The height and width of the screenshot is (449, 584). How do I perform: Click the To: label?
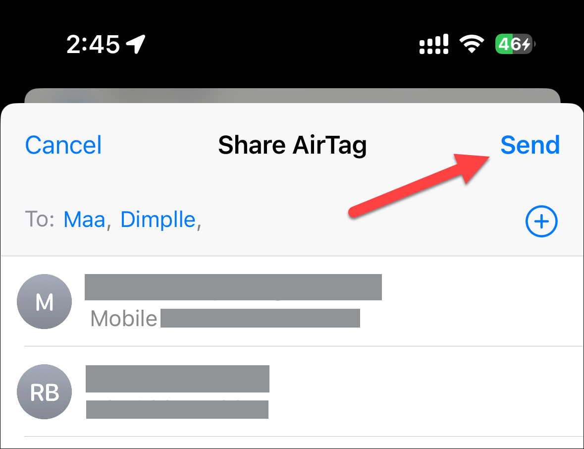tap(40, 219)
